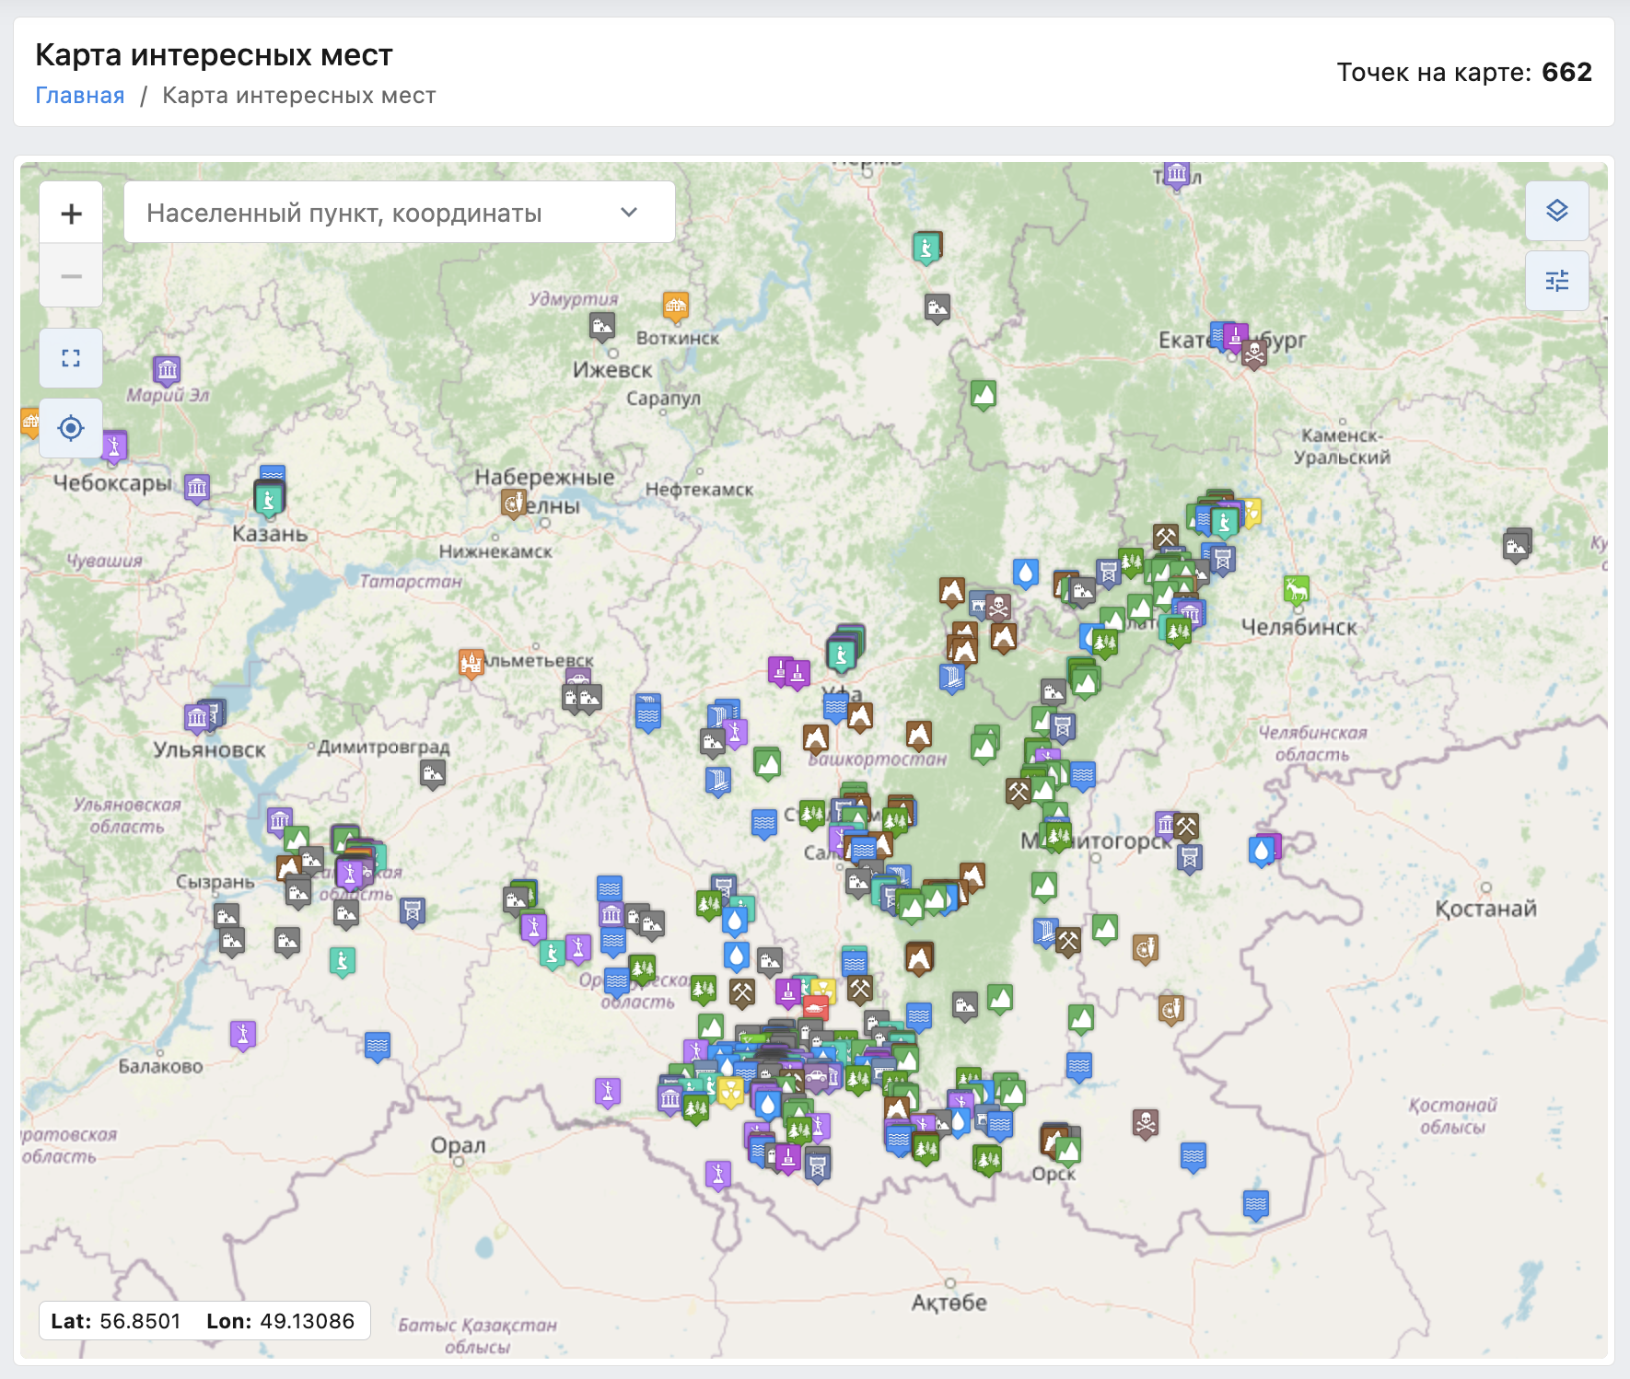Click the purple museum marker above Марий Эл
The width and height of the screenshot is (1630, 1379).
pos(167,370)
